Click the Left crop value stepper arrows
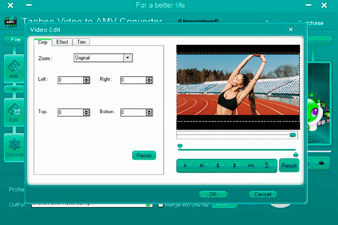Image resolution: width=338 pixels, height=225 pixels. pos(86,80)
